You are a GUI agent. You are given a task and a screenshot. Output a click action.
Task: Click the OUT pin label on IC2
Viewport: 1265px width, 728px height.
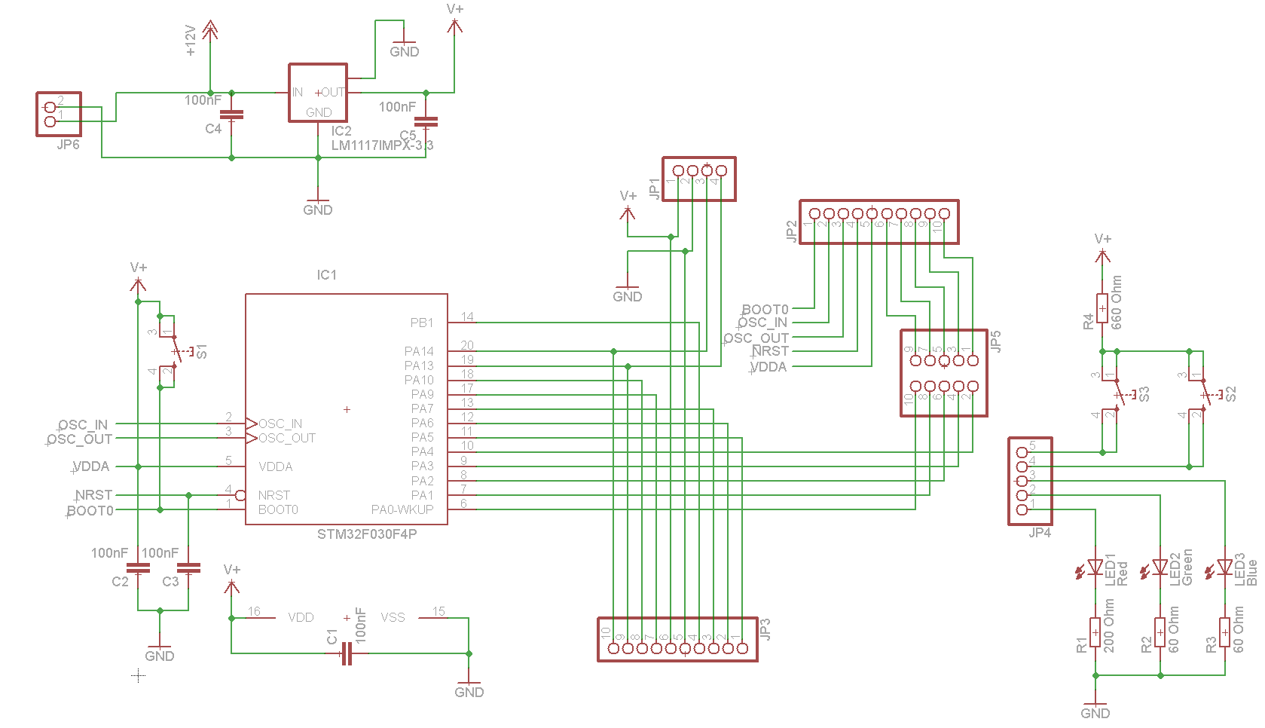tap(332, 93)
